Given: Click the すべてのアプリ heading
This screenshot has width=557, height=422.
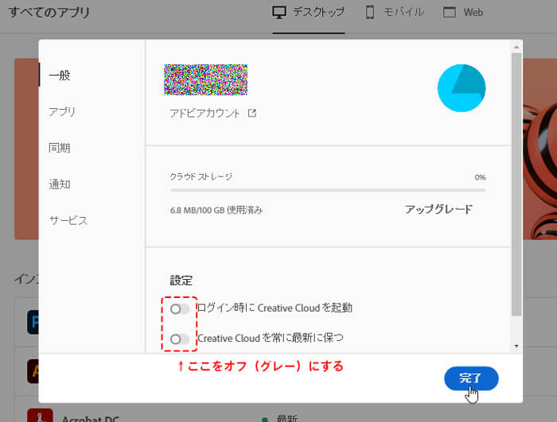Looking at the screenshot, I should click(49, 13).
